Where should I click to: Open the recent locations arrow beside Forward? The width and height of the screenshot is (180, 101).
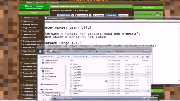pyautogui.click(x=47, y=52)
